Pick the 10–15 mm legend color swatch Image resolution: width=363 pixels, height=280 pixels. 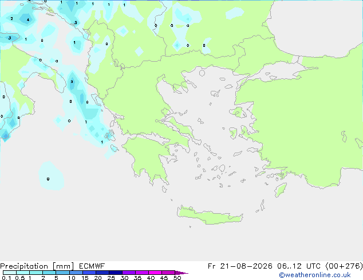coord(76,273)
